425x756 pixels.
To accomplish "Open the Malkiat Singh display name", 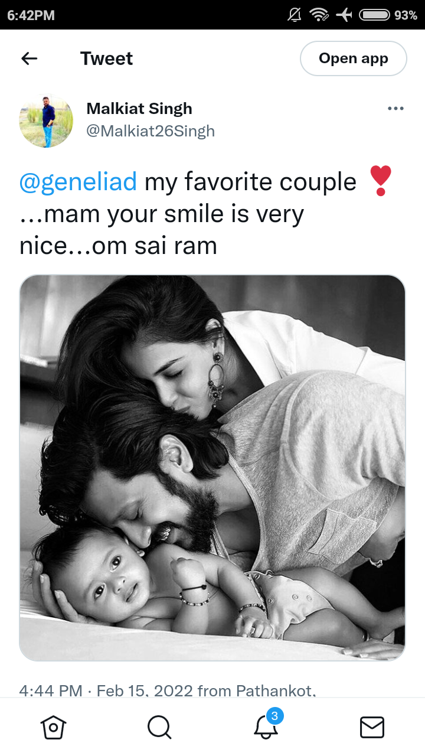I will (x=139, y=109).
